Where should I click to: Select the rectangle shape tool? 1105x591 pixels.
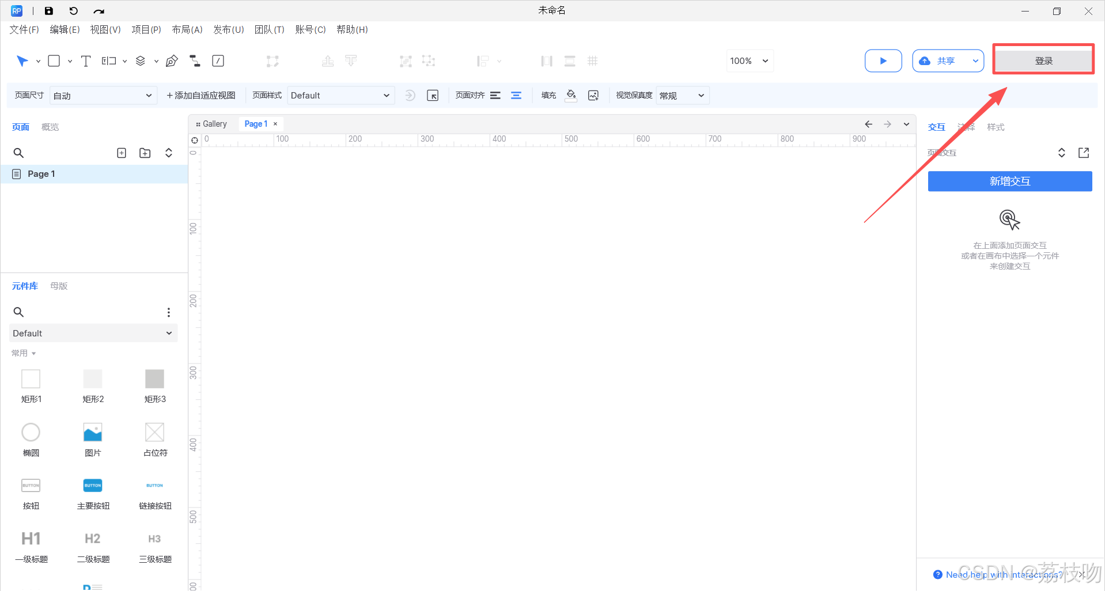[54, 61]
